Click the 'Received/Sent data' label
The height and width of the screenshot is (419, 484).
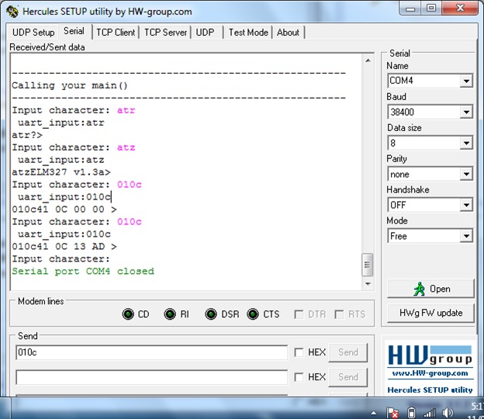coord(47,47)
